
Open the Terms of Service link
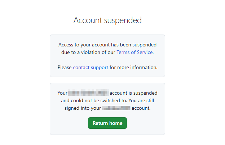(134, 52)
